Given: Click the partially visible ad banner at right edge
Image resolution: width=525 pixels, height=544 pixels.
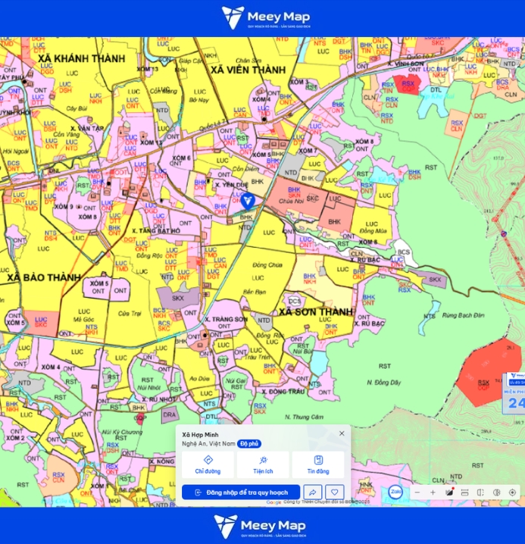Looking at the screenshot, I should tap(514, 393).
